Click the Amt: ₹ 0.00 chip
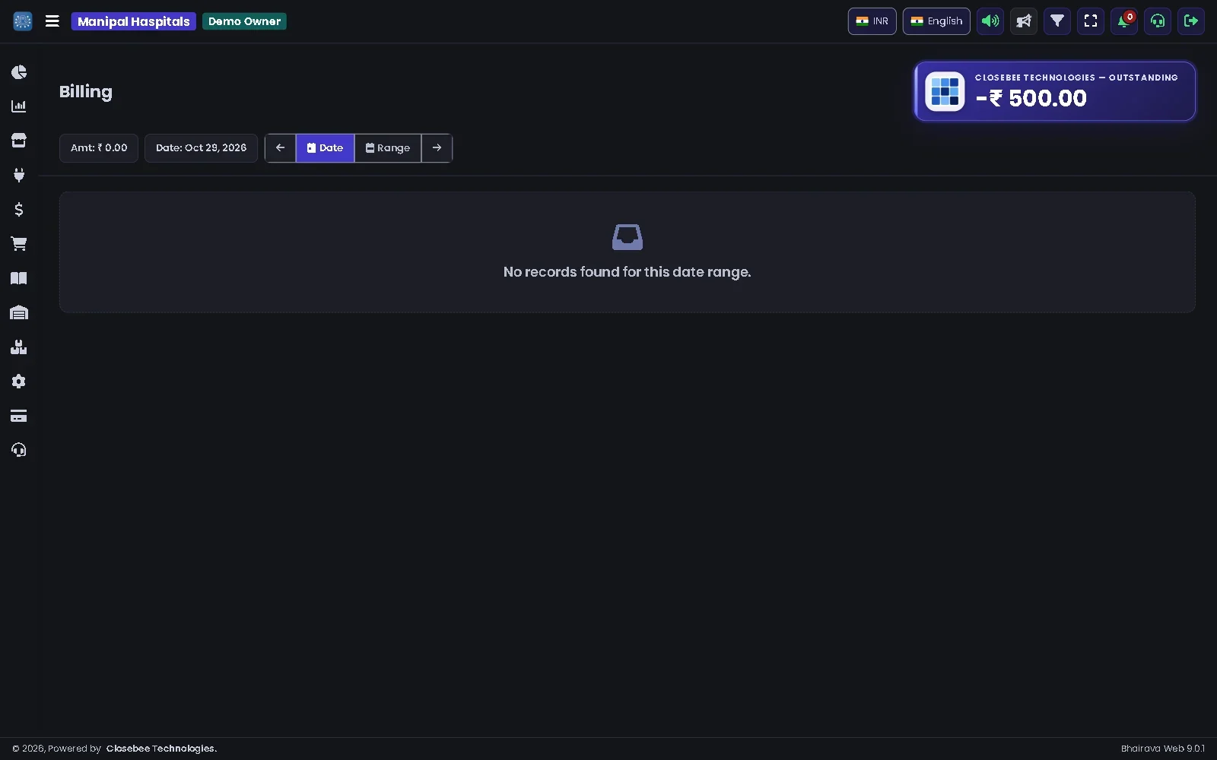This screenshot has height=760, width=1217. tap(99, 148)
